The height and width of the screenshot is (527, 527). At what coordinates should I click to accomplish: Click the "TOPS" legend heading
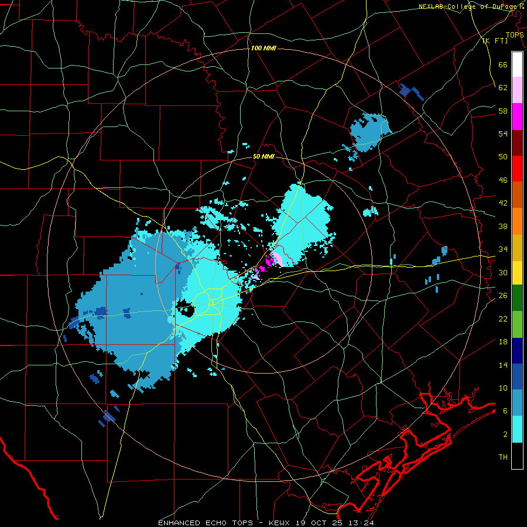tap(515, 35)
